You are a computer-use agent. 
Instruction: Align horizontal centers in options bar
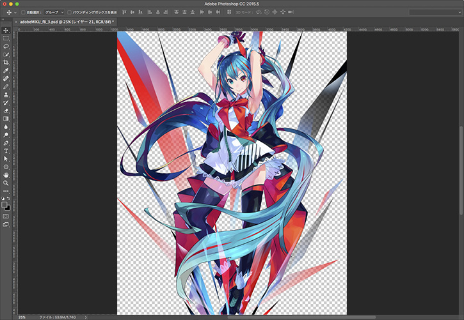click(x=157, y=12)
